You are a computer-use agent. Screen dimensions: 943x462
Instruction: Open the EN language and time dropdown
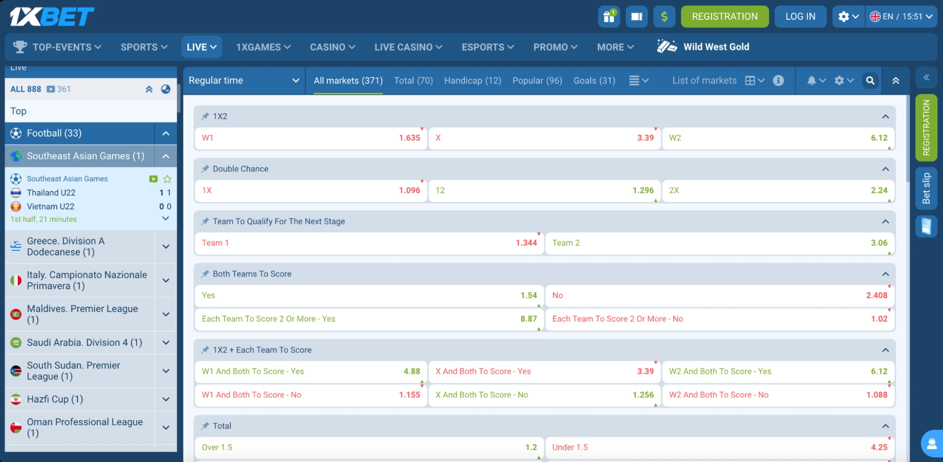(x=901, y=16)
